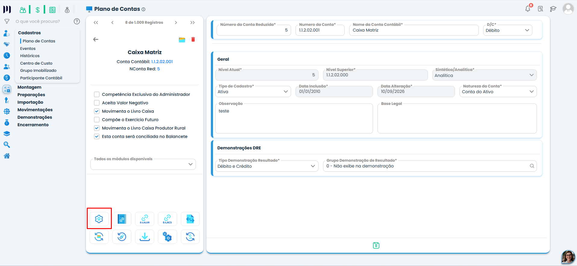577x266 pixels.
Task: Click the E-LACS link icon button
Action: (x=167, y=219)
